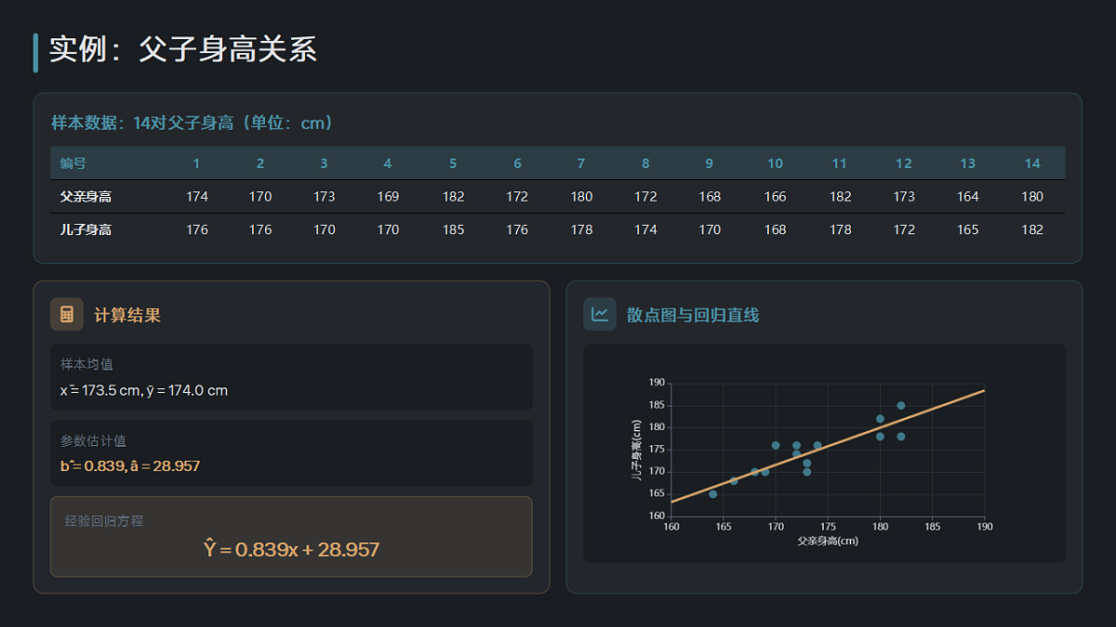This screenshot has height=627, width=1116.
Task: Select the 父亲身高 row label in table
Action: pyautogui.click(x=86, y=197)
